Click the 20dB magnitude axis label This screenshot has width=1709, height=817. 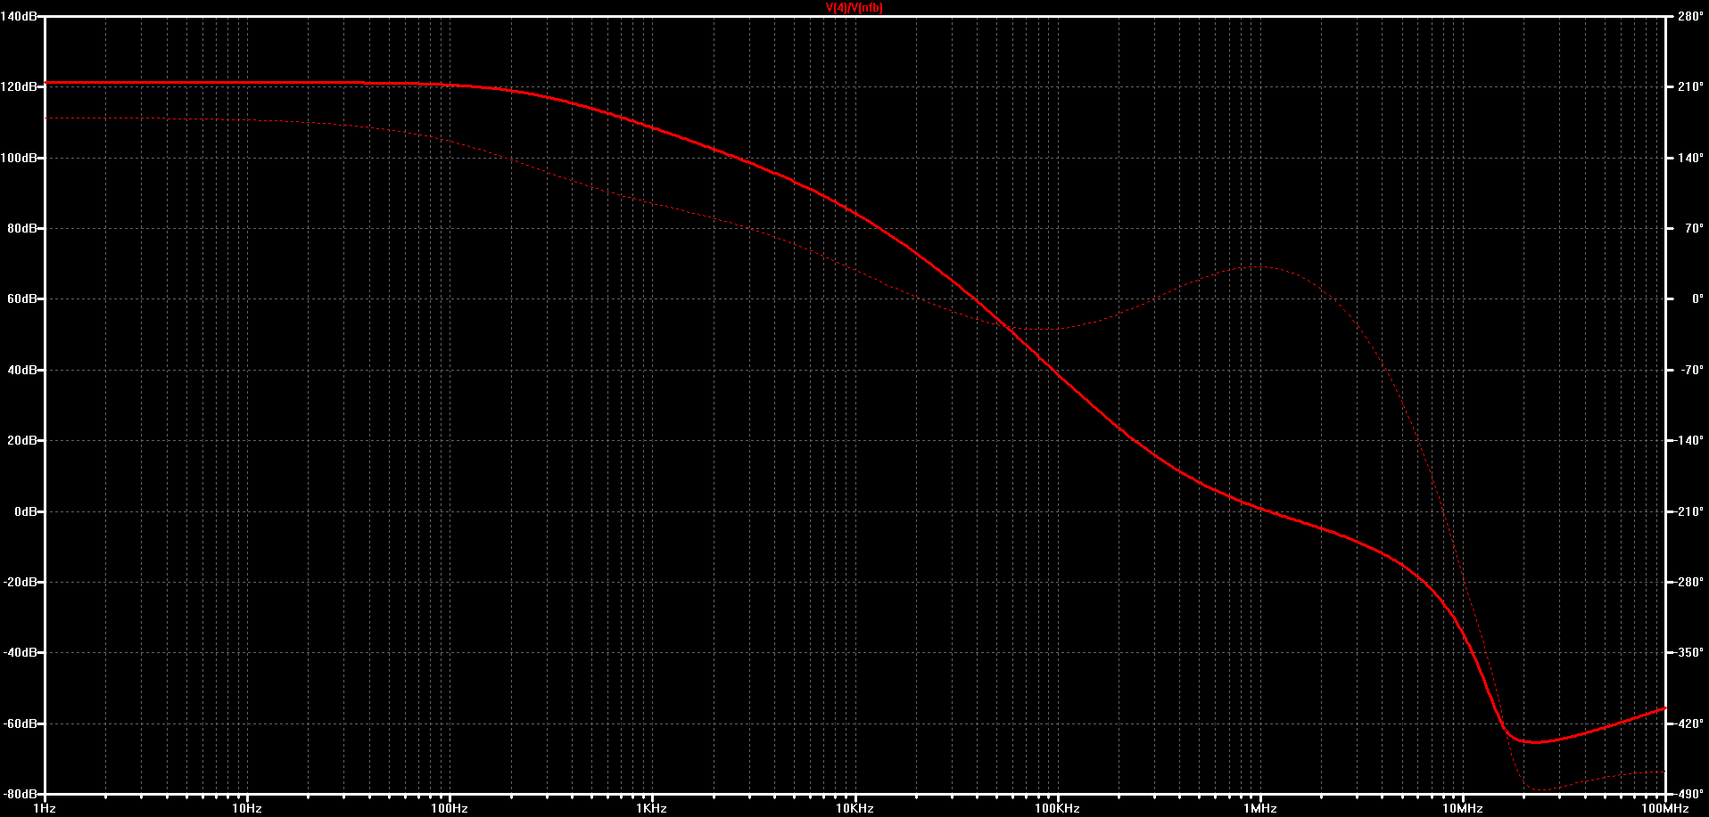(21, 440)
